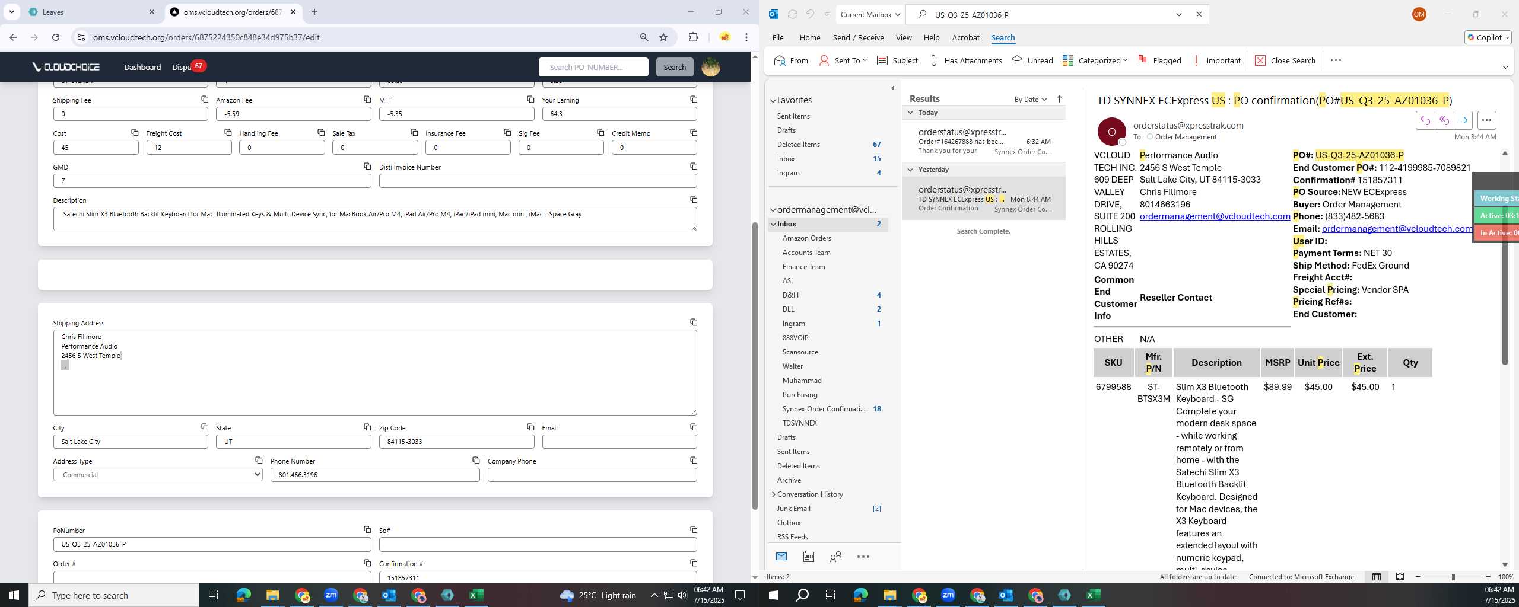Open more actions ellipsis on the email
The width and height of the screenshot is (1519, 607).
[1486, 120]
